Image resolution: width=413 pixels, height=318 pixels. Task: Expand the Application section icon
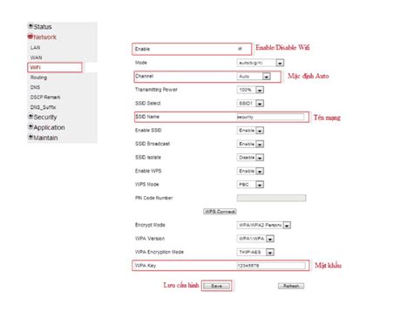(x=30, y=127)
